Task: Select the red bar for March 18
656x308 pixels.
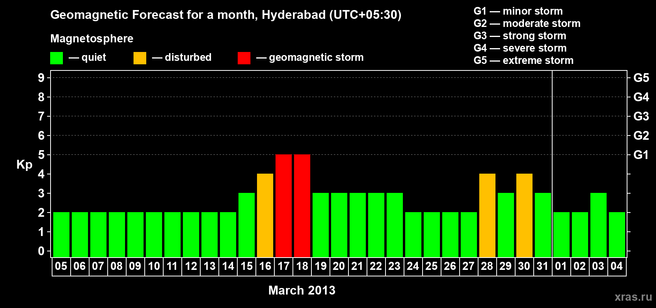Action: (302, 206)
